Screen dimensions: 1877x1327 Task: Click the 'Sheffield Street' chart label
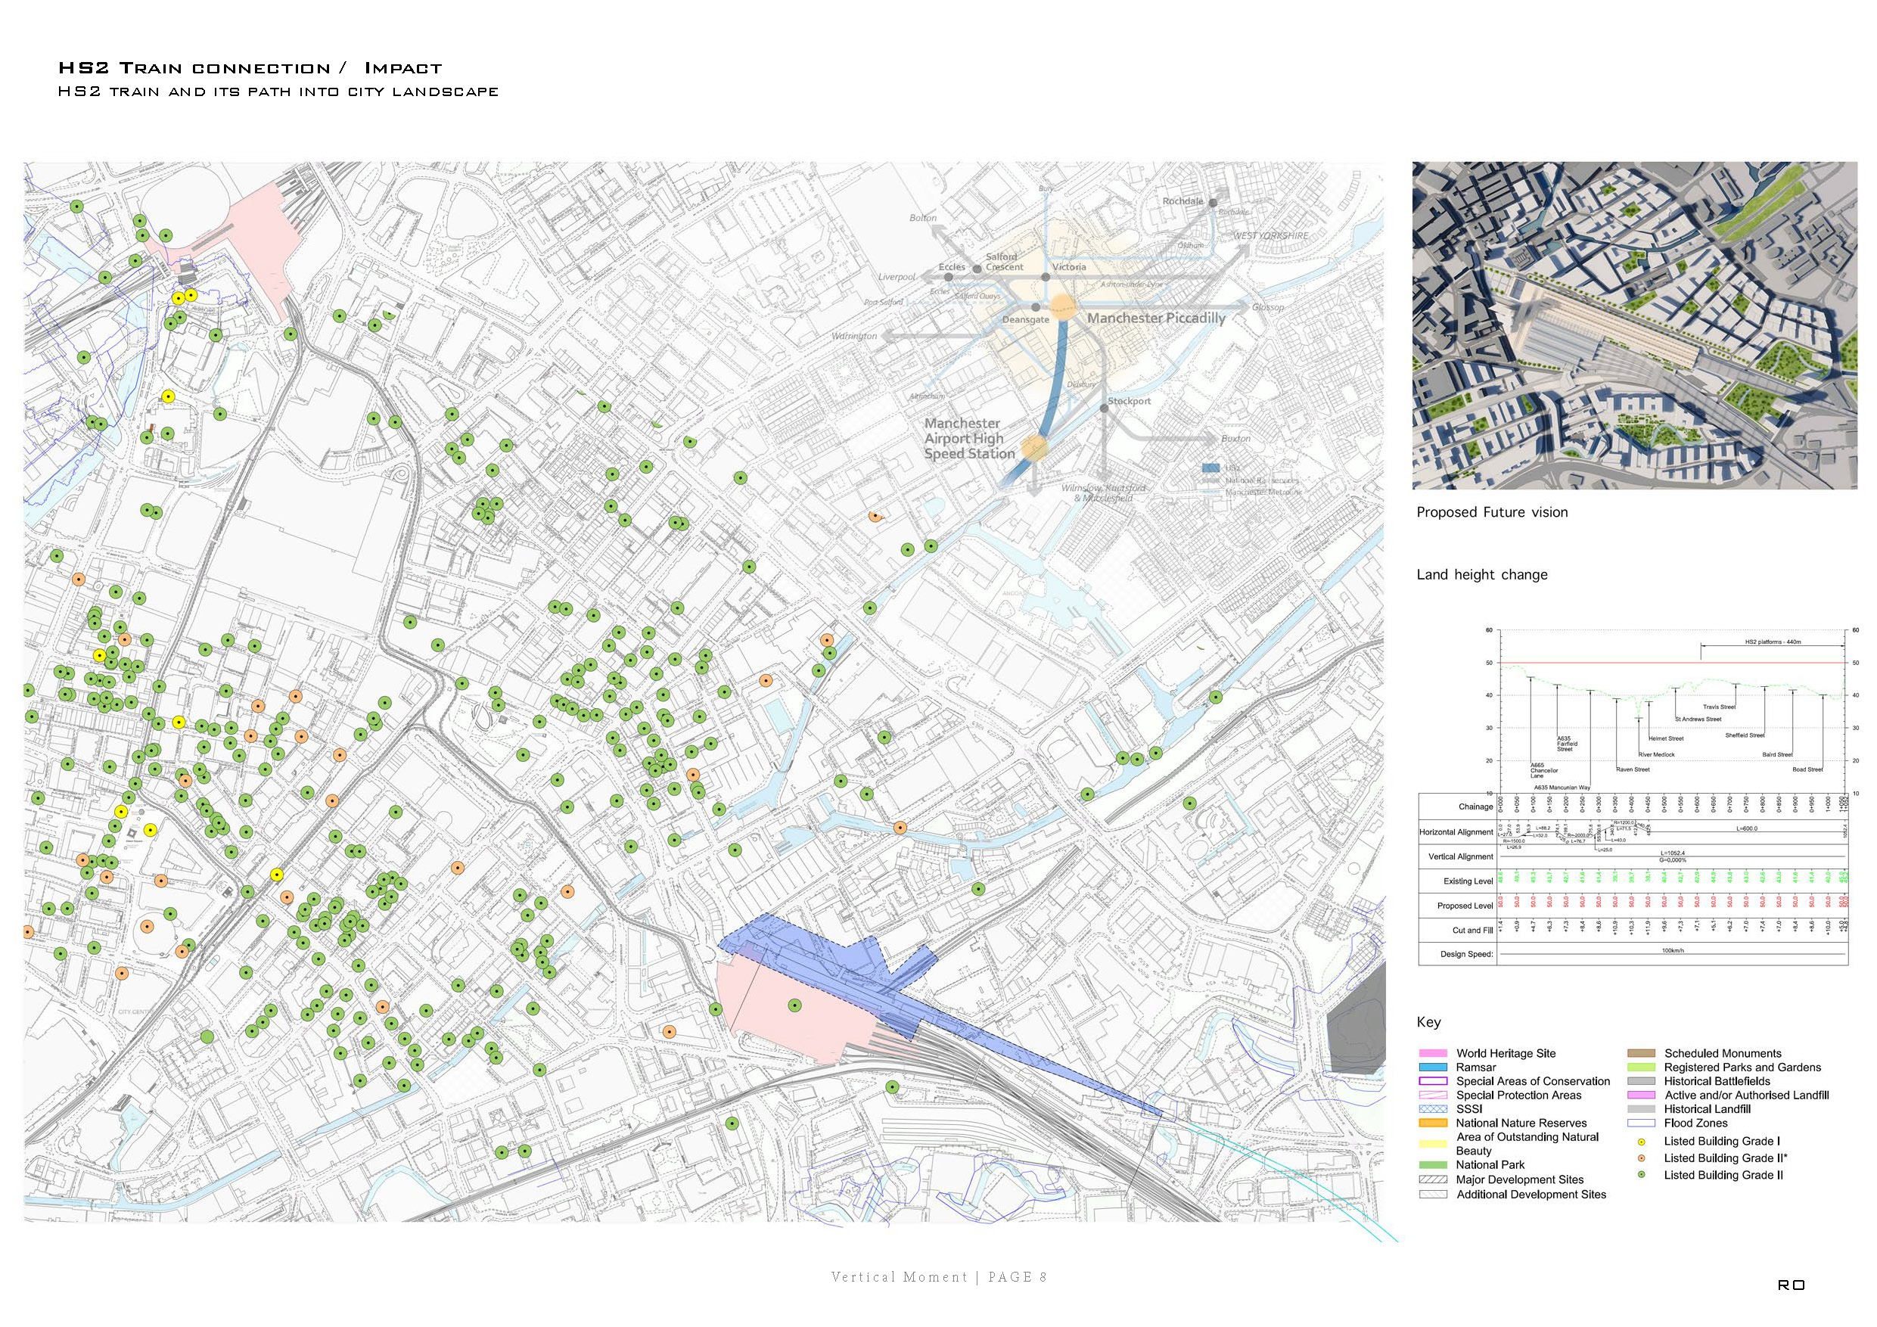pos(1745,735)
